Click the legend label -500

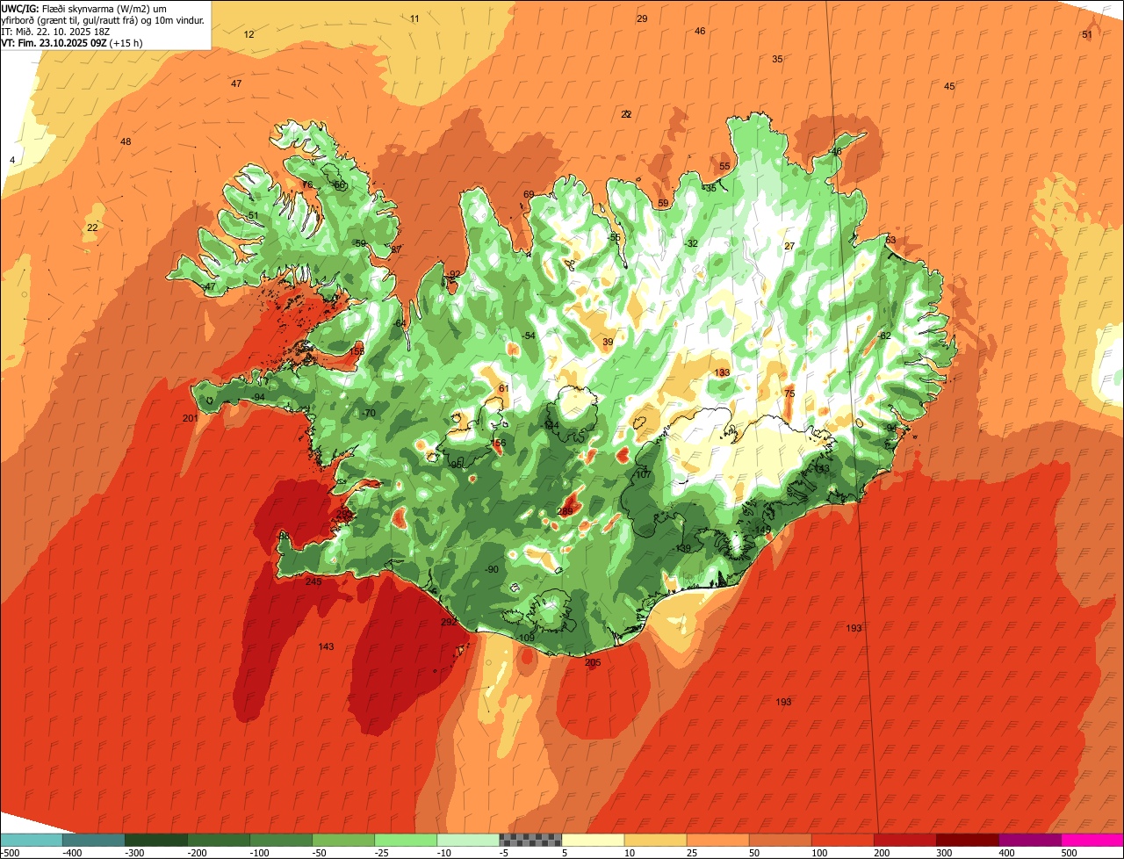click(10, 853)
